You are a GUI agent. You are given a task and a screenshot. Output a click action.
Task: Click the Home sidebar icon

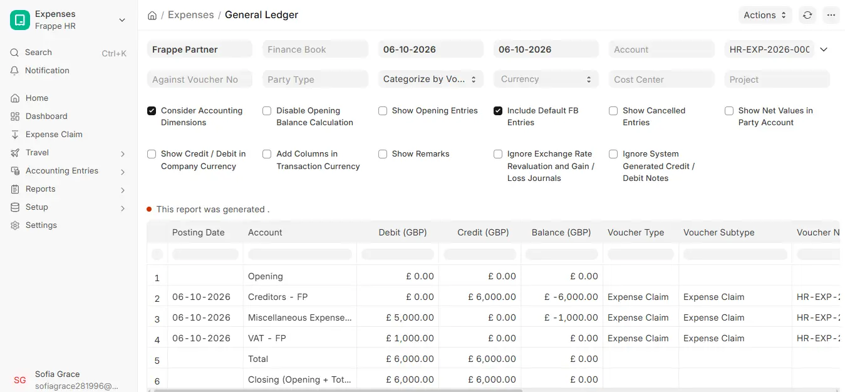click(x=15, y=98)
